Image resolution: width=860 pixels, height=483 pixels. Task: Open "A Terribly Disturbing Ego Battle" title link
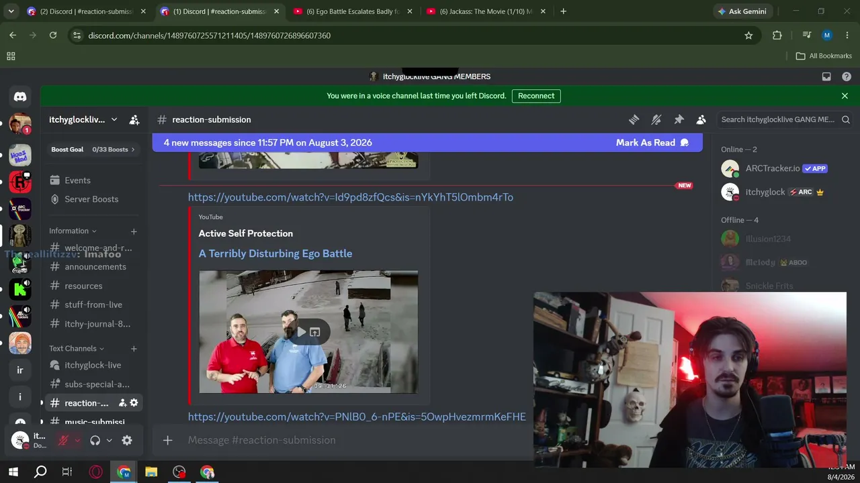tap(275, 254)
